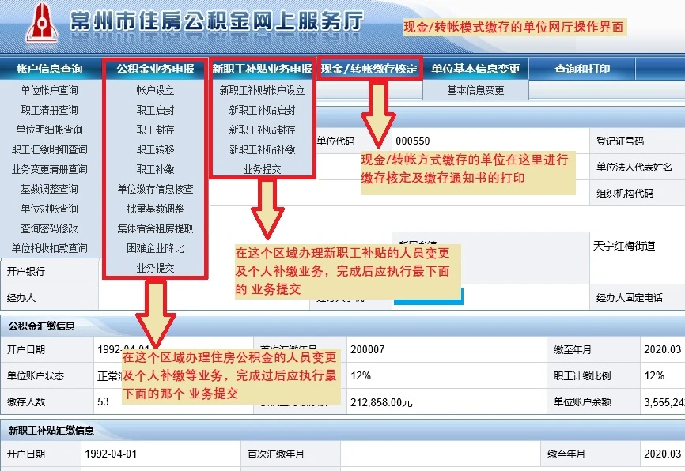Choose 职工启封 submenu item
The height and width of the screenshot is (471, 685).
[x=156, y=110]
